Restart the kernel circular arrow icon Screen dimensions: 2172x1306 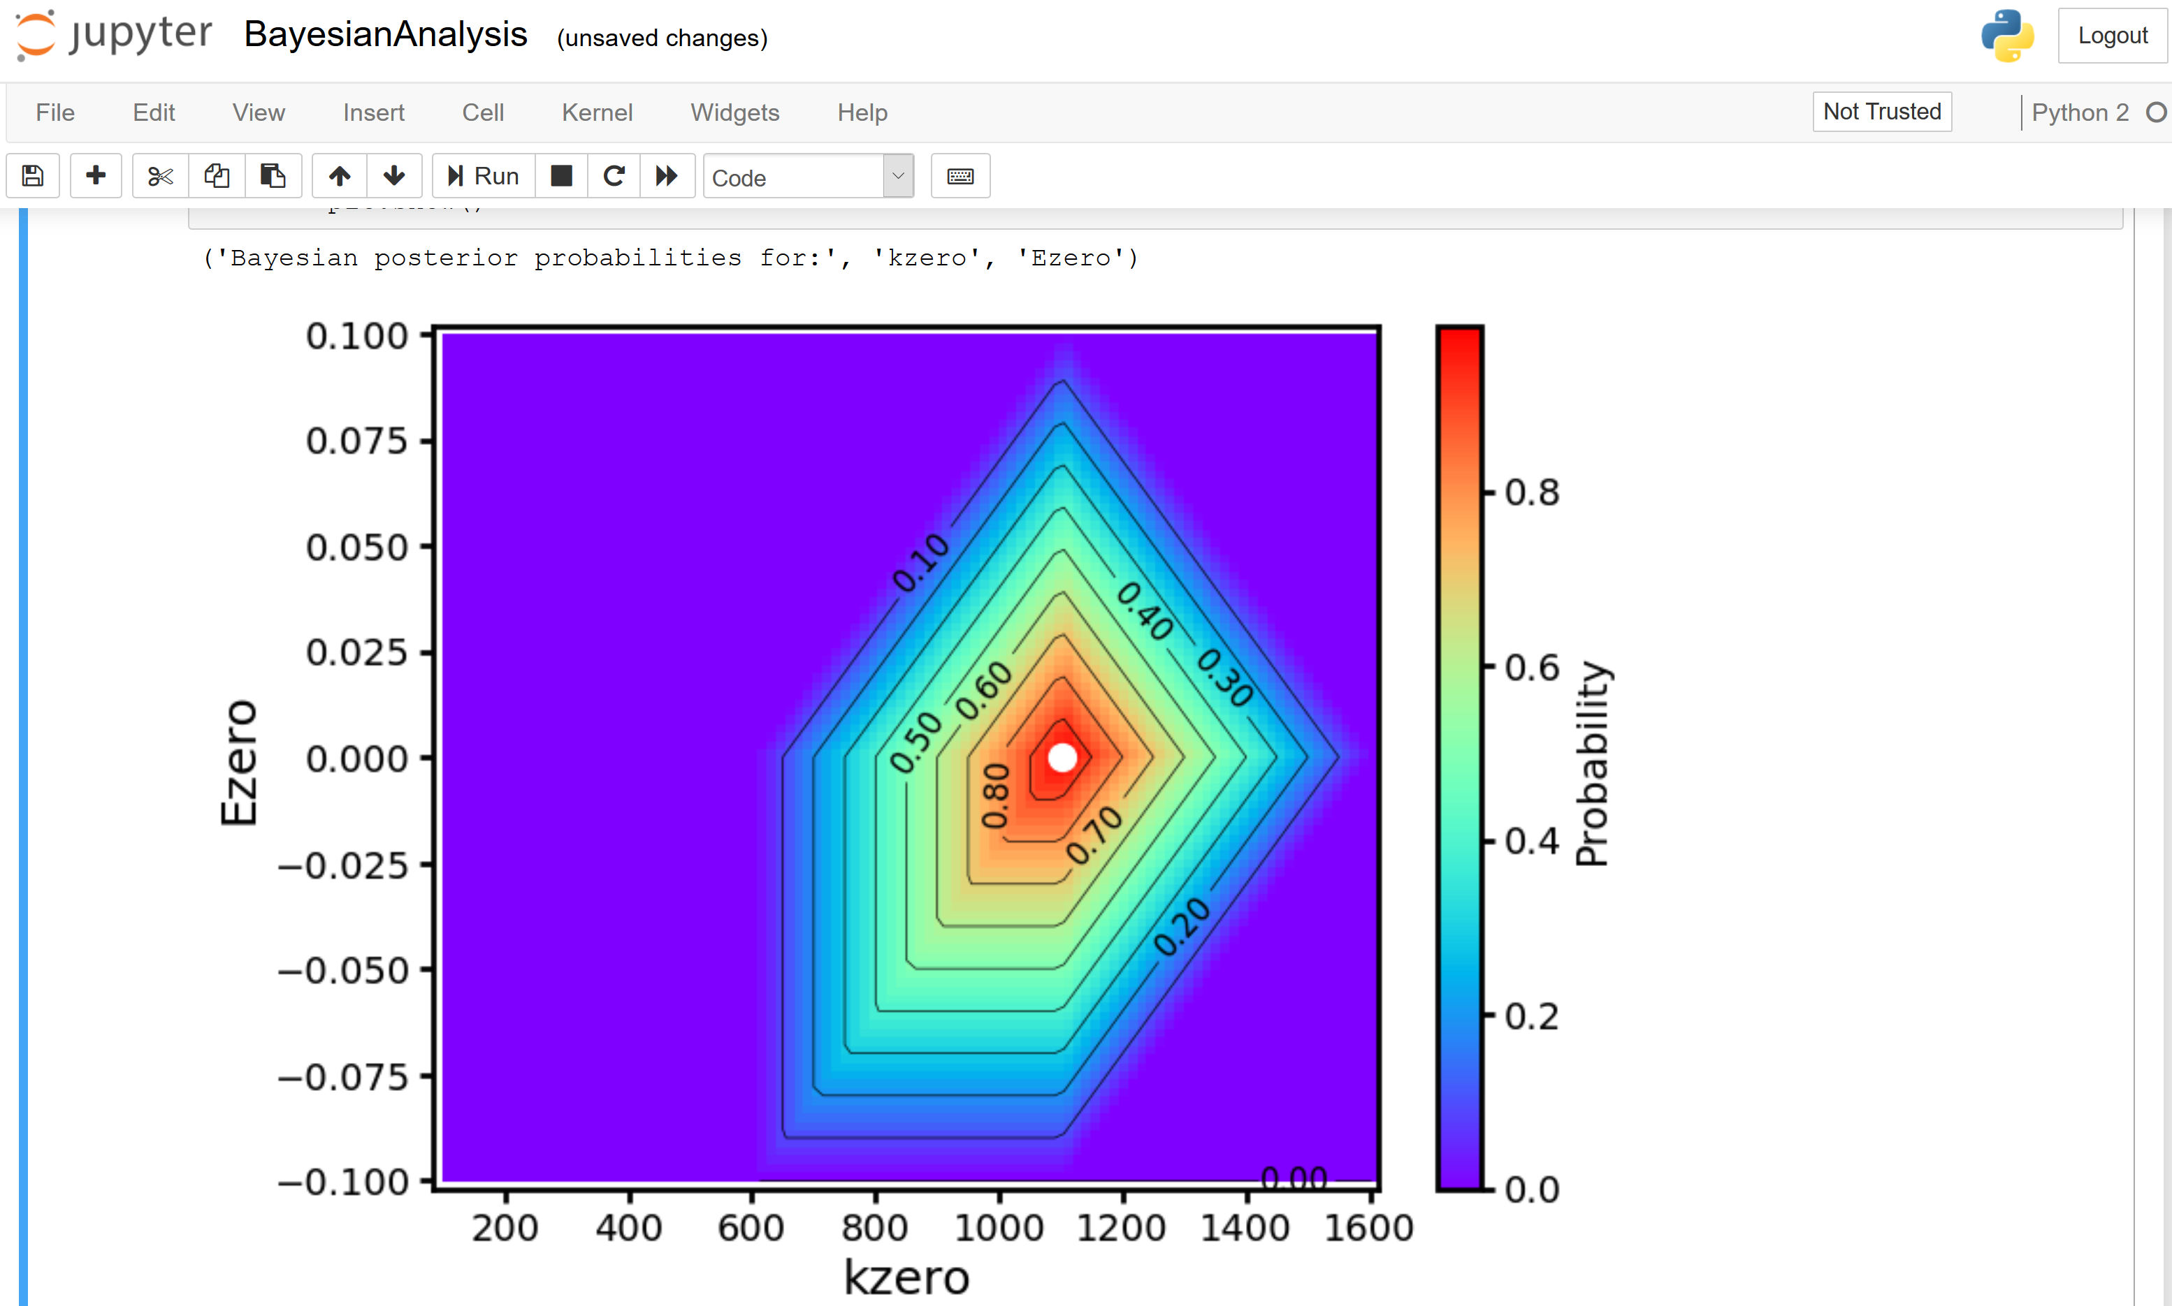click(x=614, y=176)
